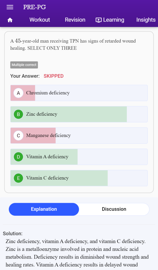Viewport: 158px width, 270px height.
Task: Click the Manganese deficiency option text
Action: click(x=48, y=136)
